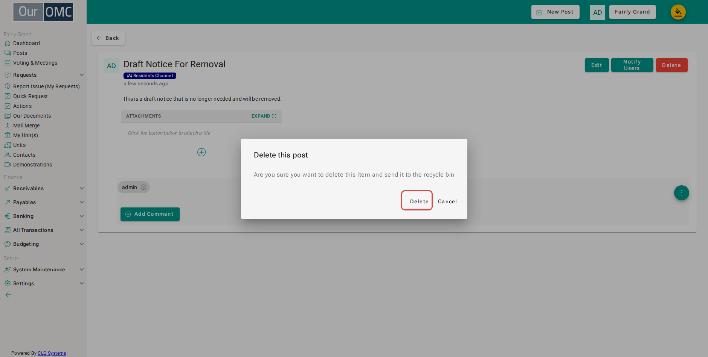The width and height of the screenshot is (708, 357).
Task: Open Actions in the sidebar
Action: point(22,106)
